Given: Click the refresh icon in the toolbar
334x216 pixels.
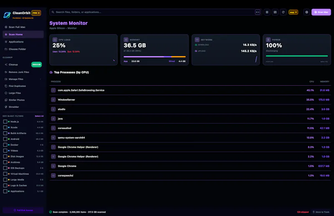Looking at the screenshot, I should pyautogui.click(x=283, y=12).
